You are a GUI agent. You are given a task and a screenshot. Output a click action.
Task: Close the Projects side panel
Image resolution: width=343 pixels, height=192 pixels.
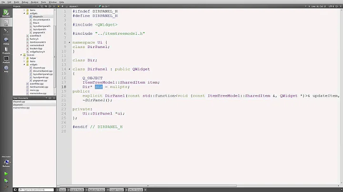point(54,6)
